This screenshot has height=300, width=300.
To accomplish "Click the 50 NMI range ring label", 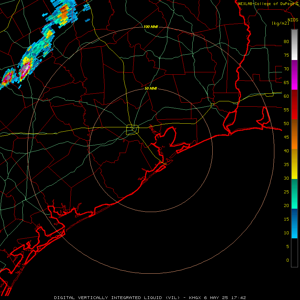I will point(151,88).
